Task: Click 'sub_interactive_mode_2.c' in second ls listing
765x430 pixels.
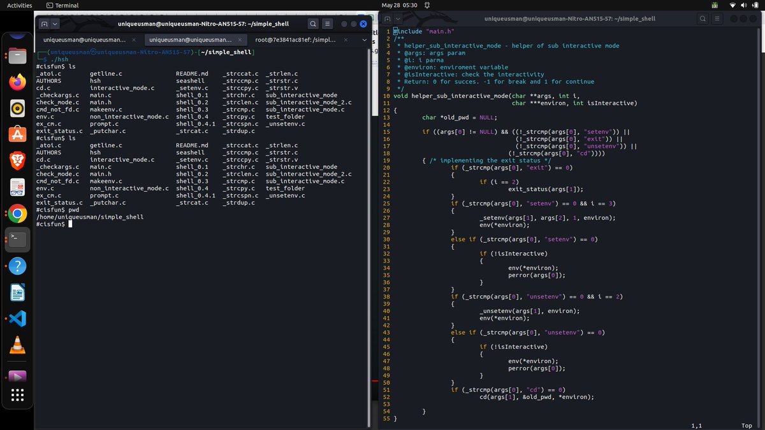Action: [x=309, y=174]
